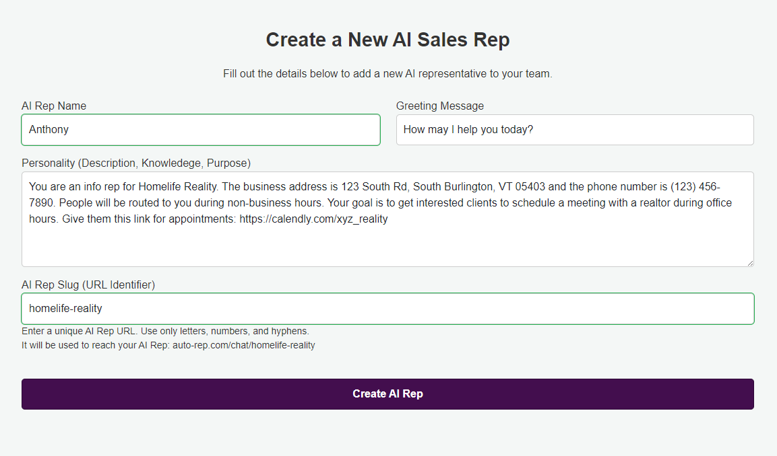Image resolution: width=777 pixels, height=456 pixels.
Task: Click the AI Rep Name label
Action: [54, 106]
